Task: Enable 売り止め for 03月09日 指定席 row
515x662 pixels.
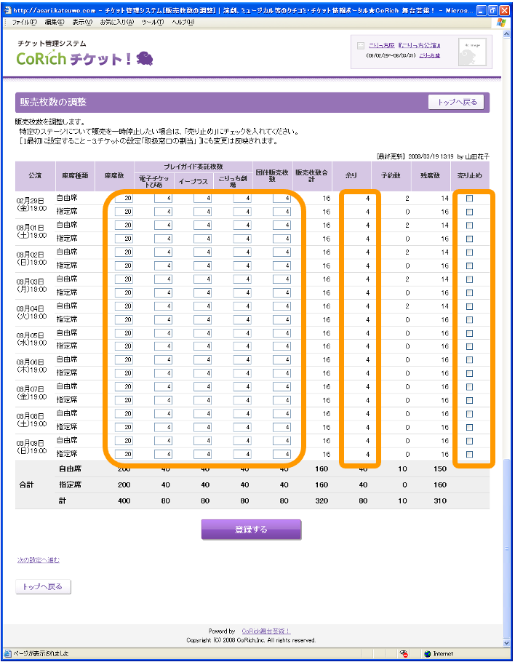Action: [469, 454]
